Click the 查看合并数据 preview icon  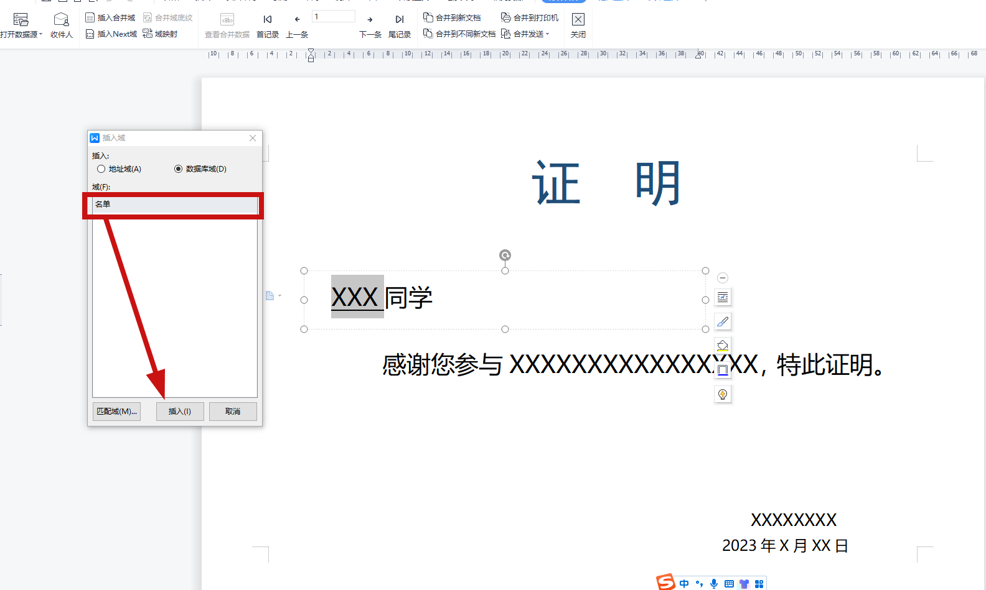click(x=227, y=20)
